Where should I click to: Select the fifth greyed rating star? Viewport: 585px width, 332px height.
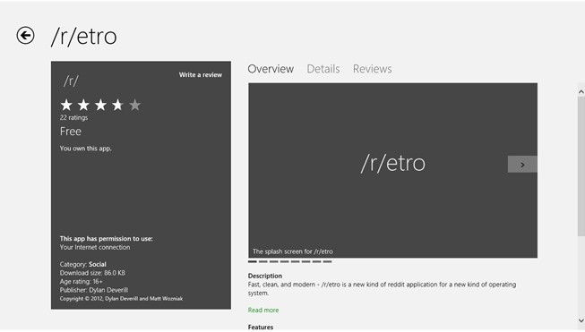pos(135,105)
